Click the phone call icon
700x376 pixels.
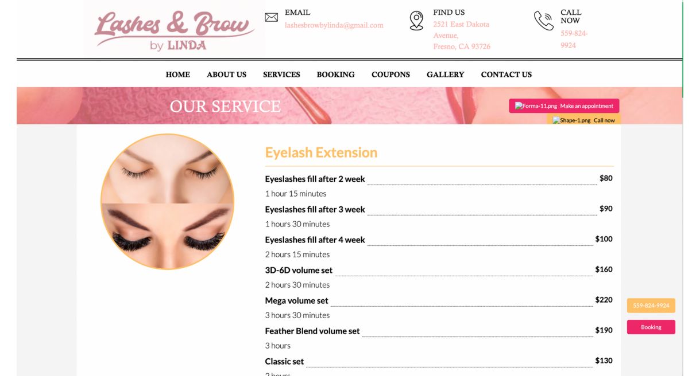click(x=543, y=21)
